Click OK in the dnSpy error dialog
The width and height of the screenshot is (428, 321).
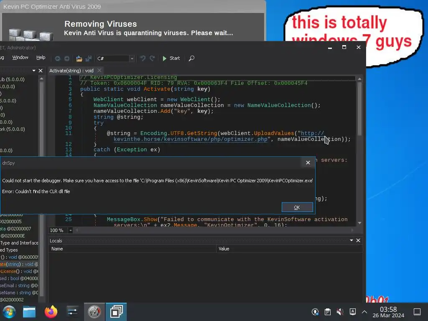tap(297, 207)
